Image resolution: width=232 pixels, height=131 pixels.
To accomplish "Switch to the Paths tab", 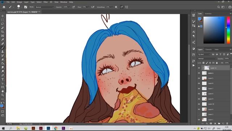I will coord(217,49).
